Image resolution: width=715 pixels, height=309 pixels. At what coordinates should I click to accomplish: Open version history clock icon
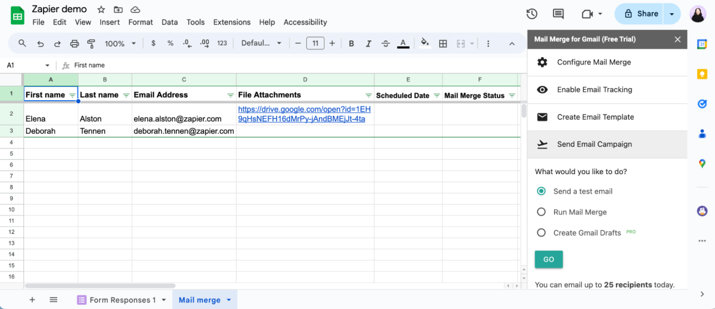[x=532, y=14]
